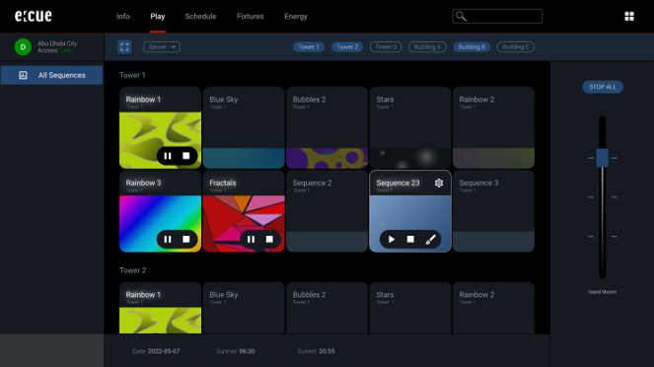Enable the Building C filter

pos(516,47)
